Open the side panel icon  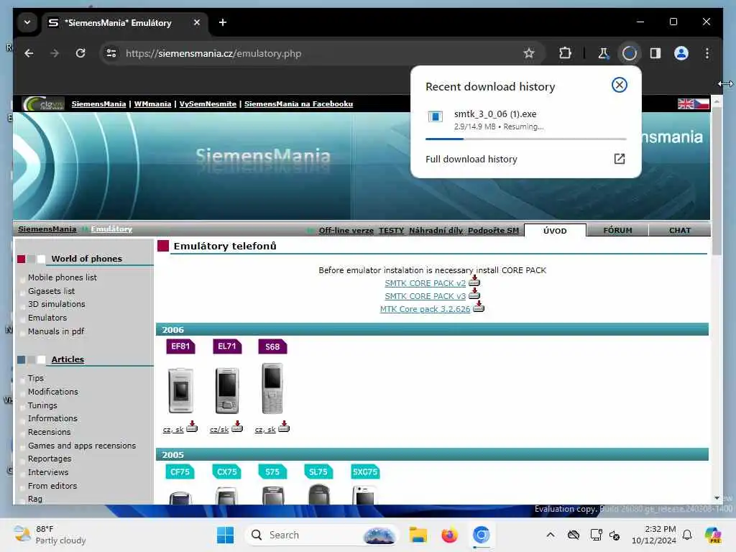655,53
